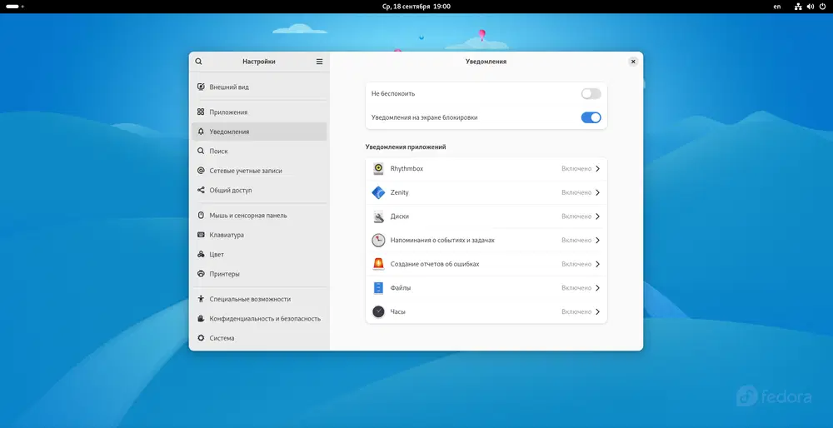Go to Клавиатура settings
This screenshot has width=833, height=428.
[259, 235]
